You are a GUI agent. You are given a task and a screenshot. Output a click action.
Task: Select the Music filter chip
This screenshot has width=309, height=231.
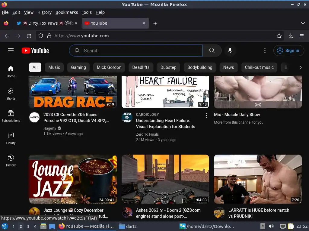(54, 67)
